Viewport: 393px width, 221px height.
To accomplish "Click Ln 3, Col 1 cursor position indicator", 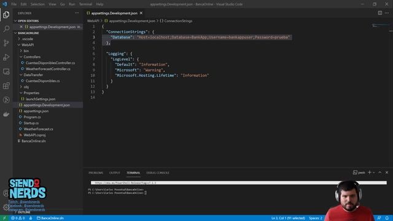I will [288, 218].
